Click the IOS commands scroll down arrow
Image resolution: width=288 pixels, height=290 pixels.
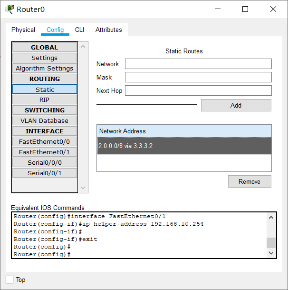pyautogui.click(x=271, y=253)
